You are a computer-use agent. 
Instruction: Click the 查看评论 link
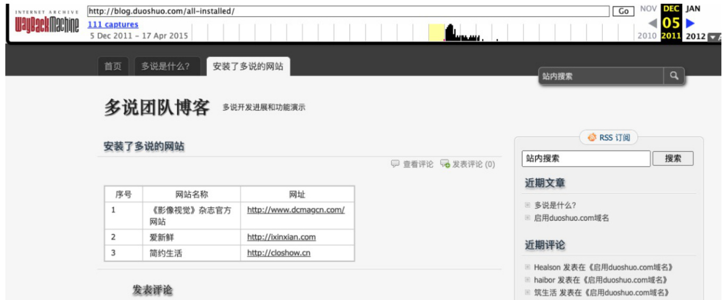click(x=418, y=164)
